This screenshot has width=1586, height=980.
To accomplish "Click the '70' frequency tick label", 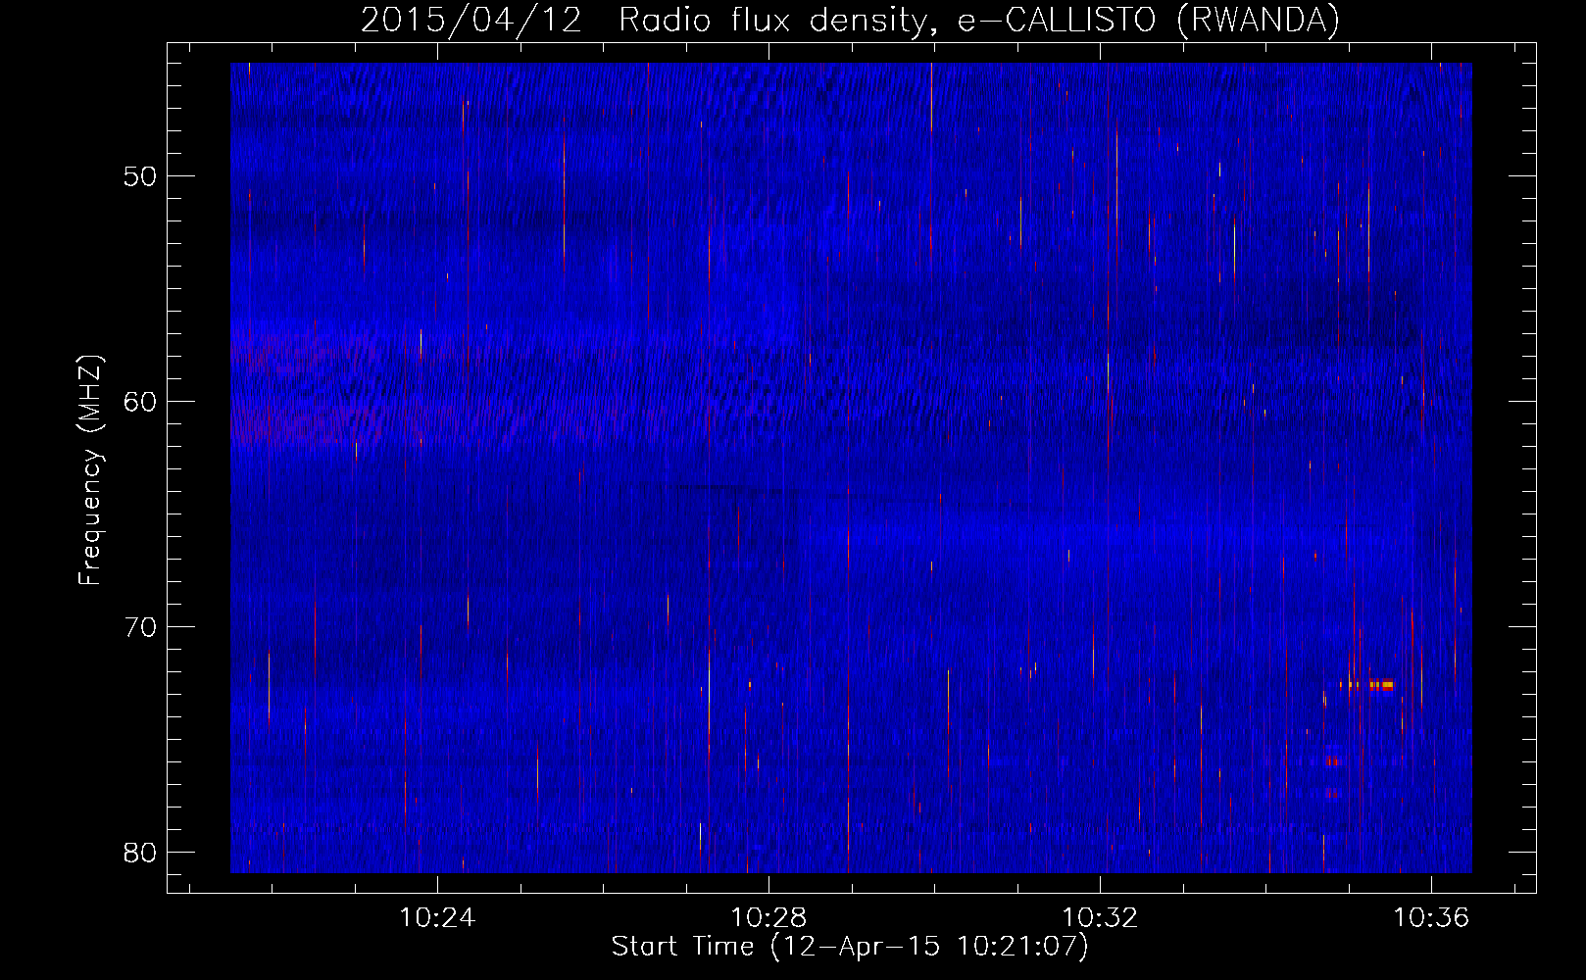I will 140,627.
